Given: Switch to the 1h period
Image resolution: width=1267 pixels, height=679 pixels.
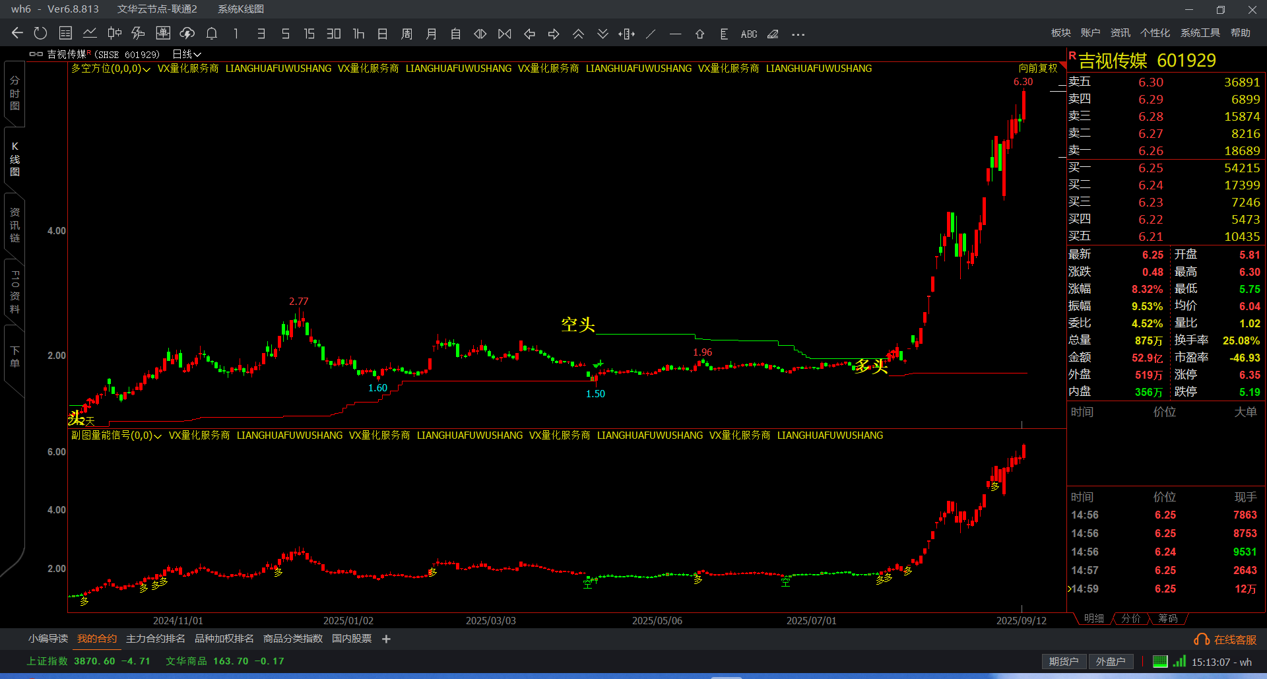Looking at the screenshot, I should 358,34.
